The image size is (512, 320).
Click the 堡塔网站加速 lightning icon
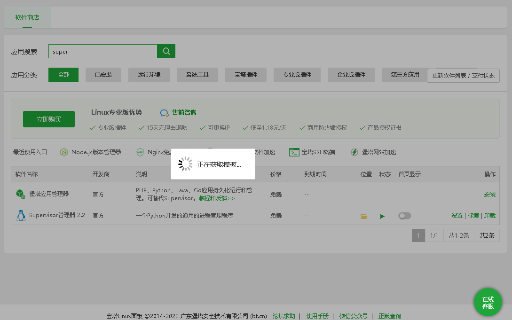354,152
